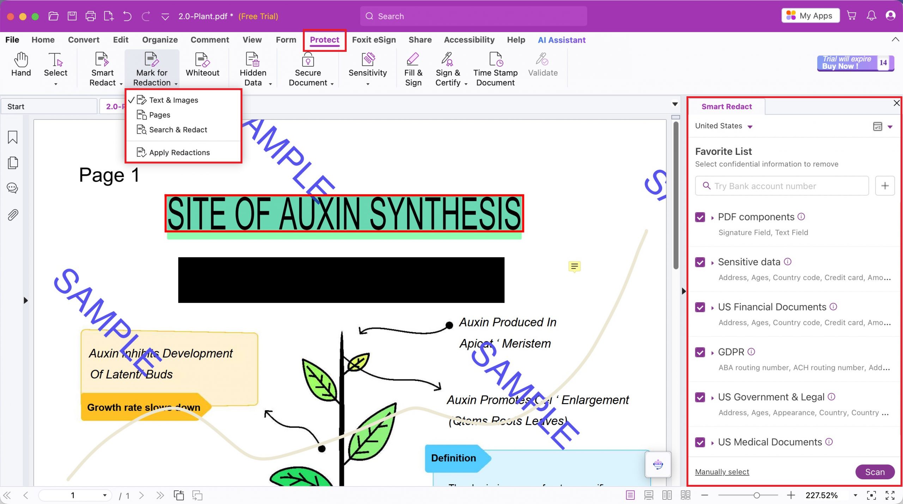Open the Bookmarks side panel
The image size is (903, 504).
point(13,137)
